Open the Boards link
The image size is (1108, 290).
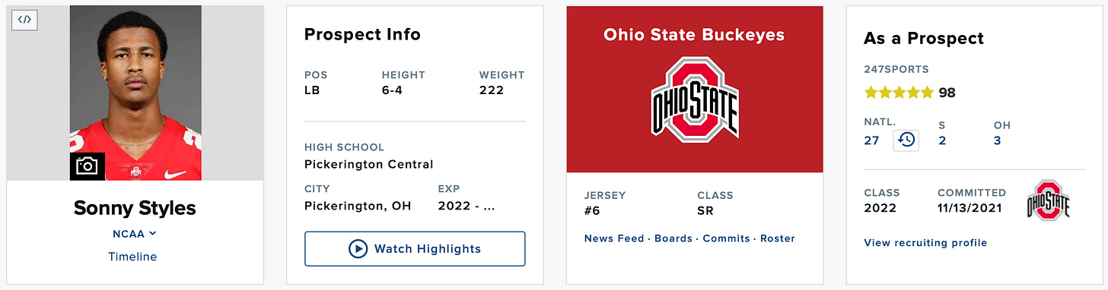pos(673,238)
